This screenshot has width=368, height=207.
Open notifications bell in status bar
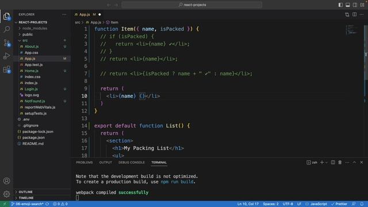362,204
